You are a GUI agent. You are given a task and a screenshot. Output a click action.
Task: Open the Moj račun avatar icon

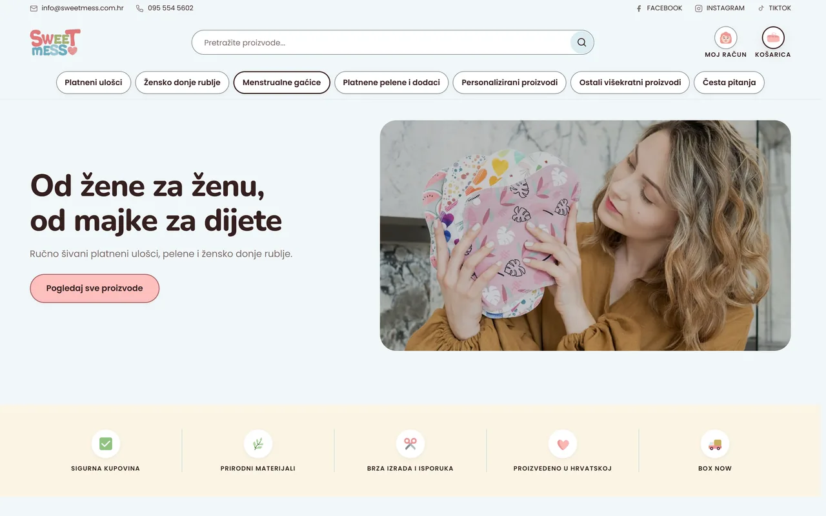[x=725, y=37]
